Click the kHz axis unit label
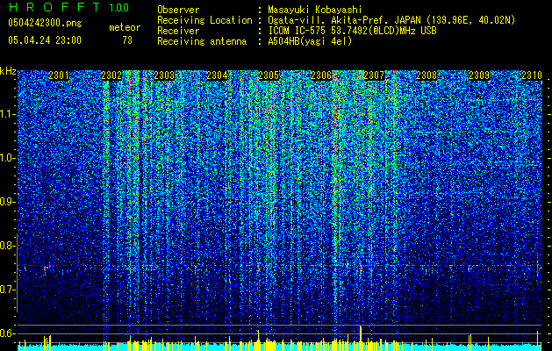Viewport: 552px width, 351px height. pyautogui.click(x=8, y=71)
